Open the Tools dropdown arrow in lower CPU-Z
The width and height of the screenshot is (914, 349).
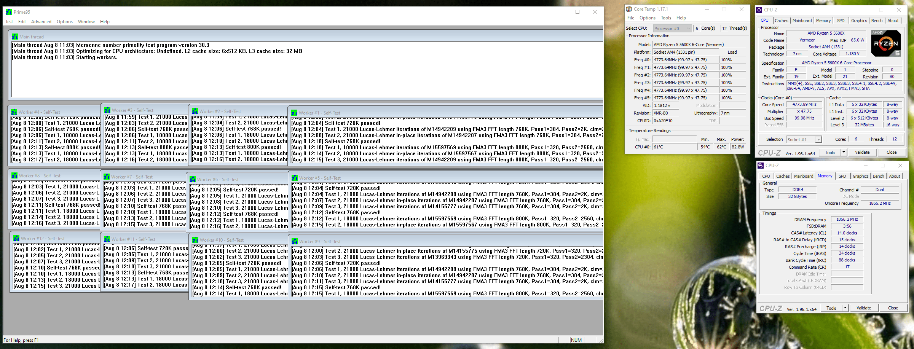(845, 308)
